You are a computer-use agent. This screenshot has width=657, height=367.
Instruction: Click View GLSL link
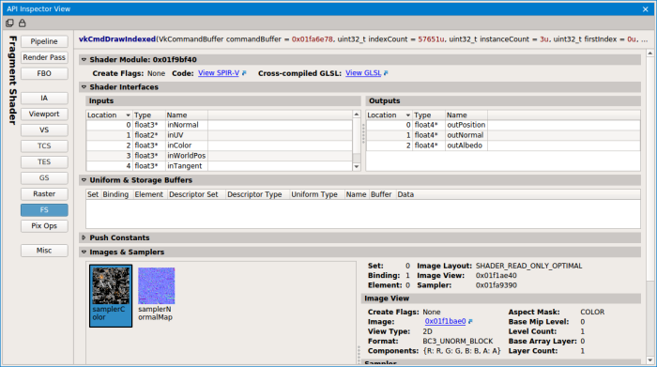point(363,73)
